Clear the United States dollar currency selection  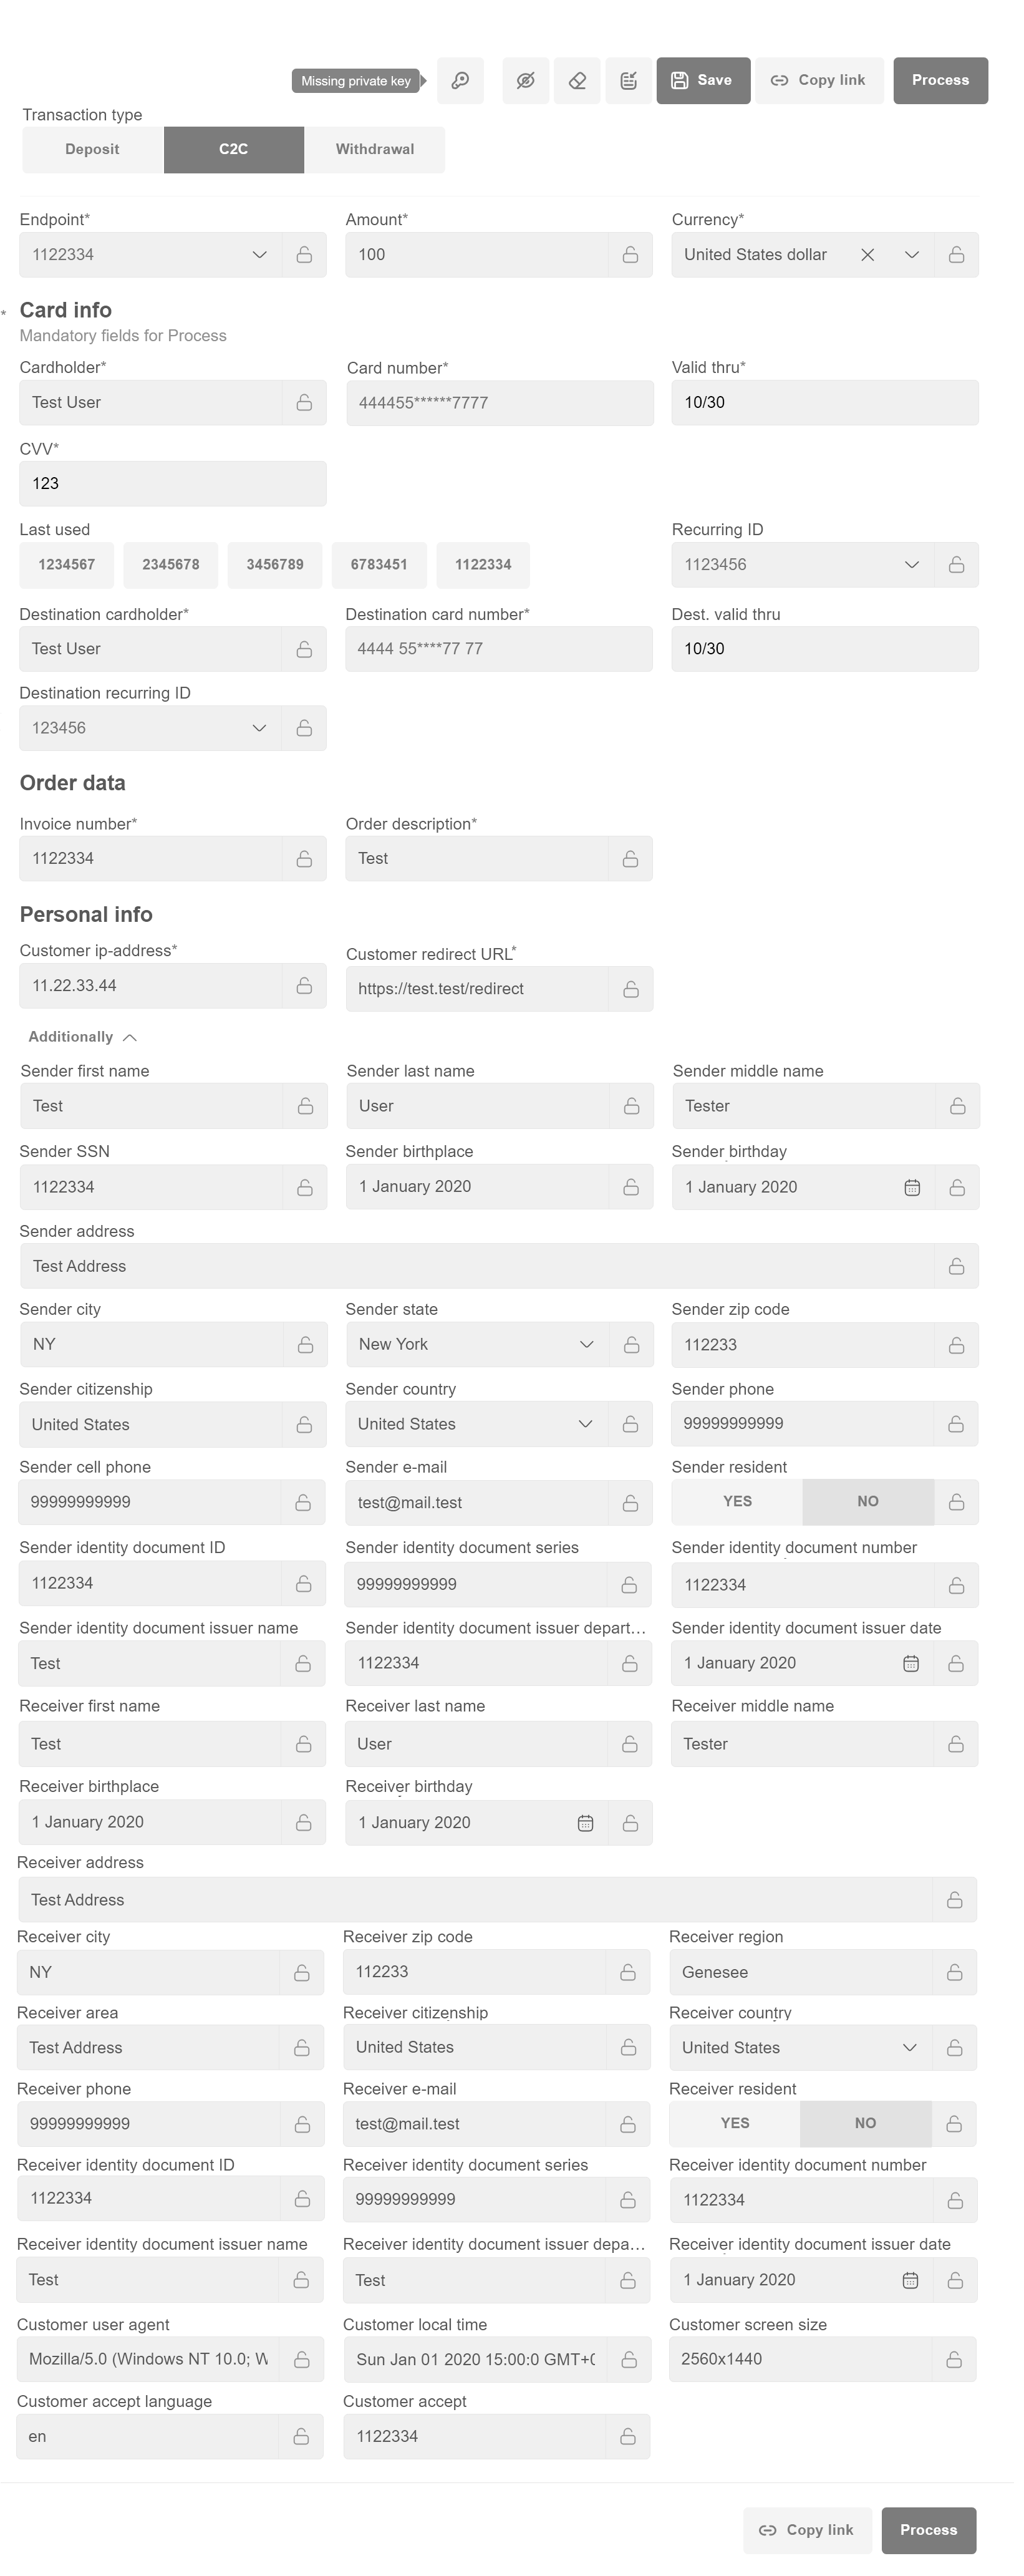pos(867,255)
